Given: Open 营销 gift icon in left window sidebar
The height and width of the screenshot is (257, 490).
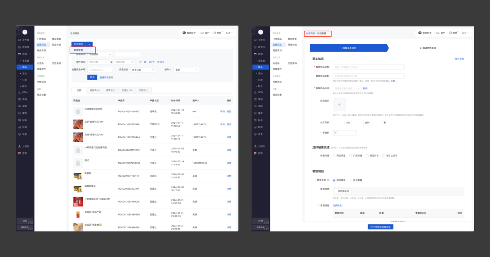Looking at the screenshot, I should 20,99.
